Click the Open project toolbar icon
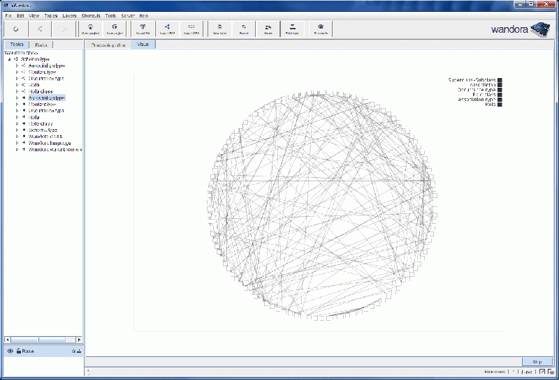559x380 pixels. click(x=91, y=29)
